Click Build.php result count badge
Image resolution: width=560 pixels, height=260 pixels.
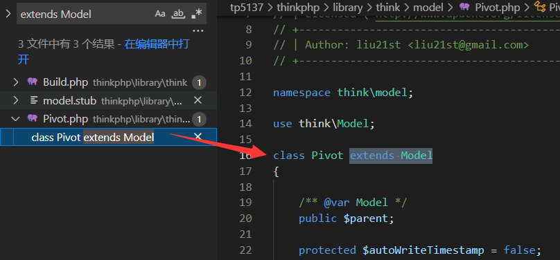200,83
